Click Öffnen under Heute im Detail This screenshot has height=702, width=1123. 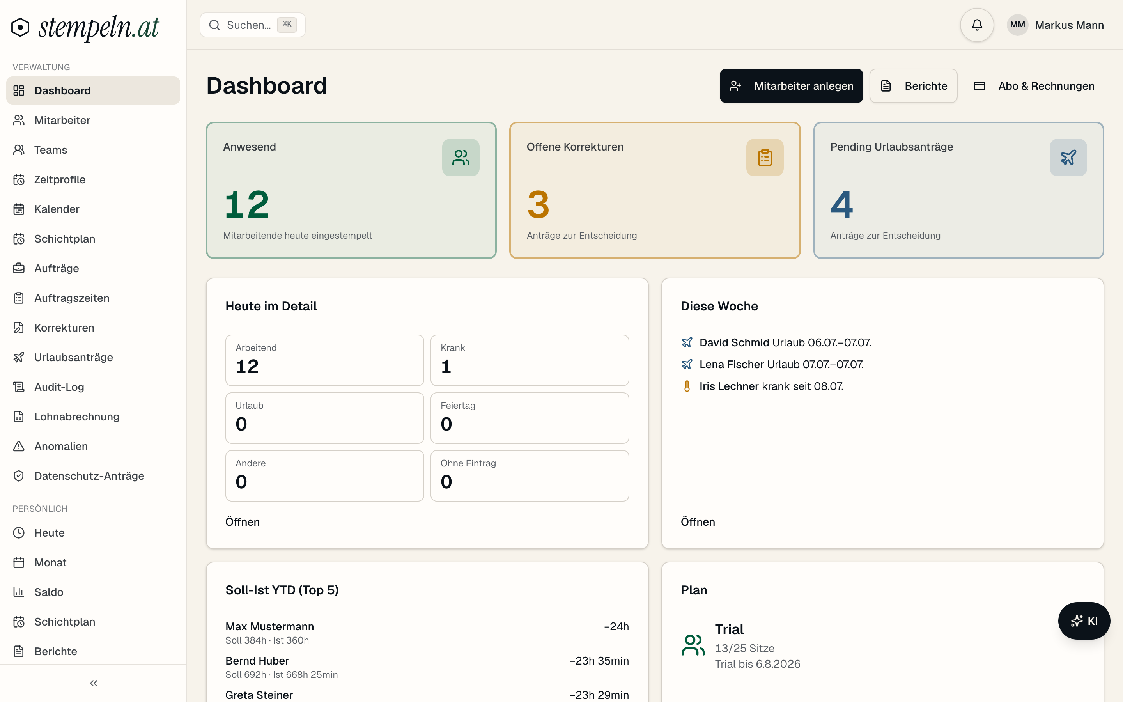point(243,522)
